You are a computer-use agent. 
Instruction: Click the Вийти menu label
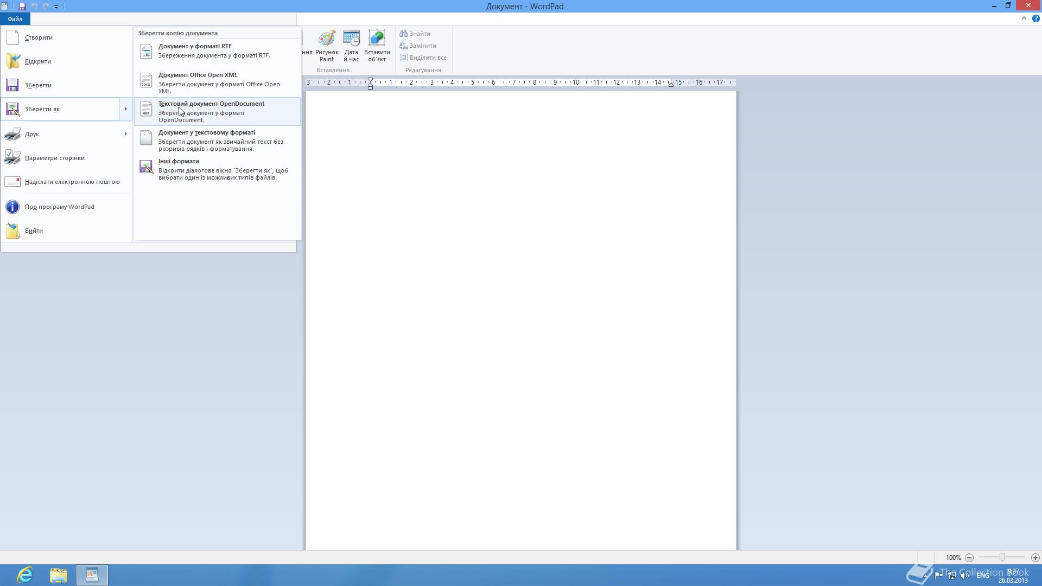pyautogui.click(x=34, y=231)
